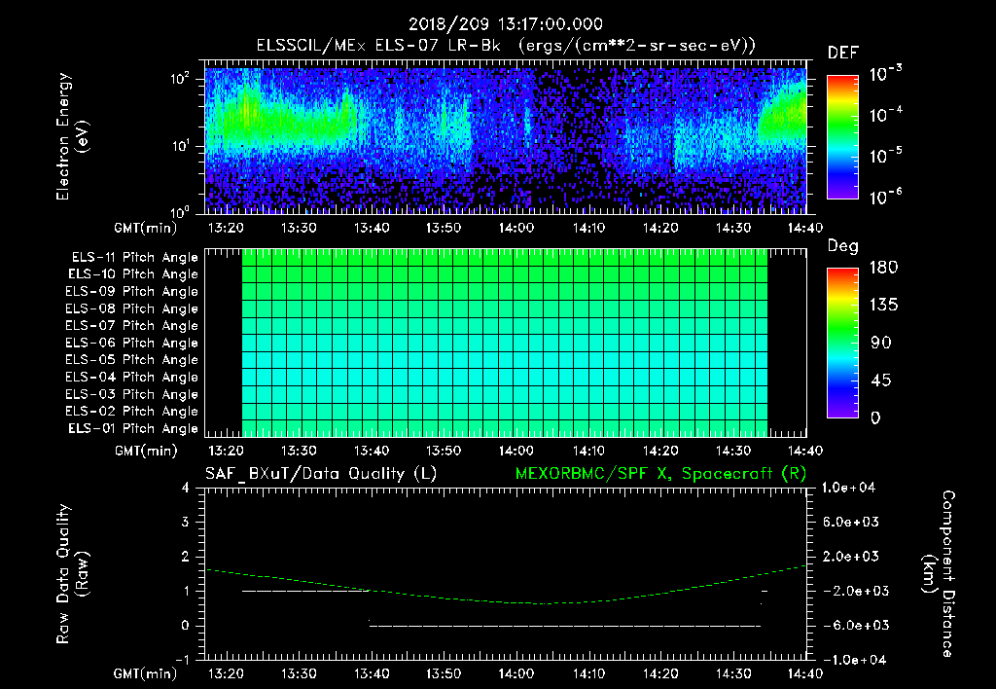Click the Deg pitch angle color bar
This screenshot has width=996, height=689.
tap(842, 343)
